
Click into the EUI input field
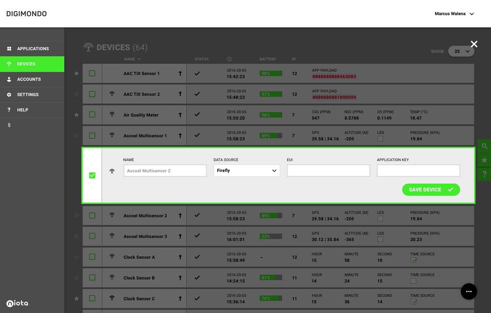click(328, 171)
